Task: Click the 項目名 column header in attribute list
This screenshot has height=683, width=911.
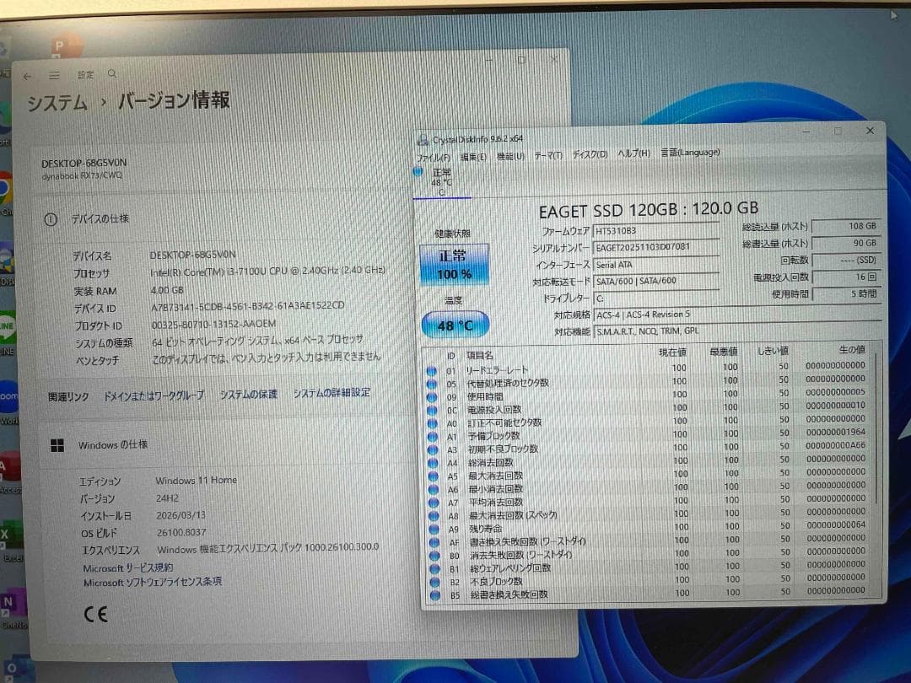Action: (x=479, y=355)
